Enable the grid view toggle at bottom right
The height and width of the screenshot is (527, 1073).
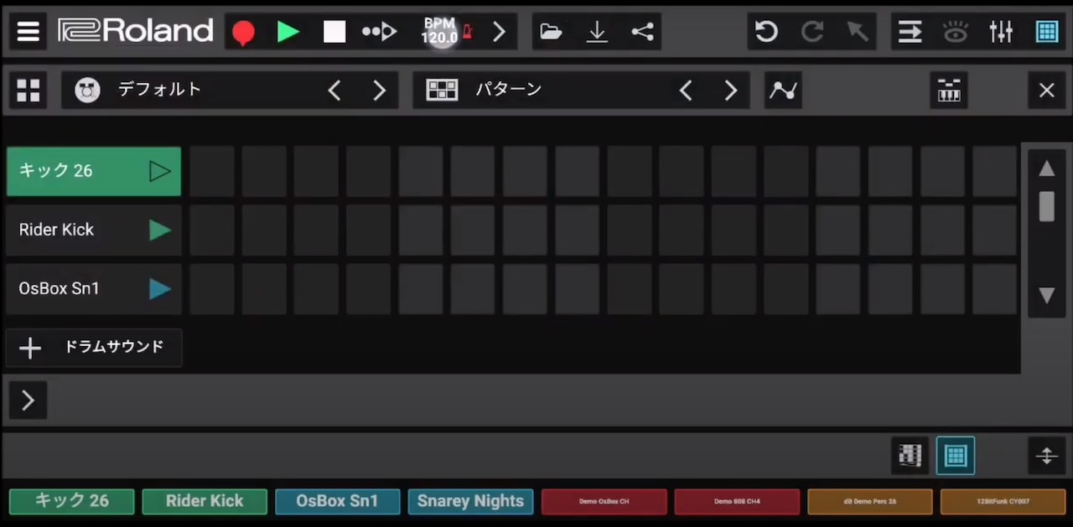click(955, 455)
